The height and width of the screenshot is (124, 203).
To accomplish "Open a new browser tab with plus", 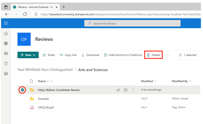I will 64,7.
